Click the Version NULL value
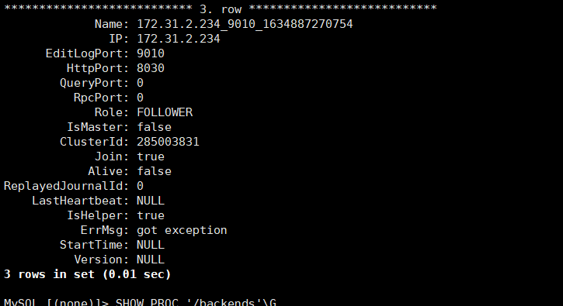The width and height of the screenshot is (563, 306). tap(151, 260)
